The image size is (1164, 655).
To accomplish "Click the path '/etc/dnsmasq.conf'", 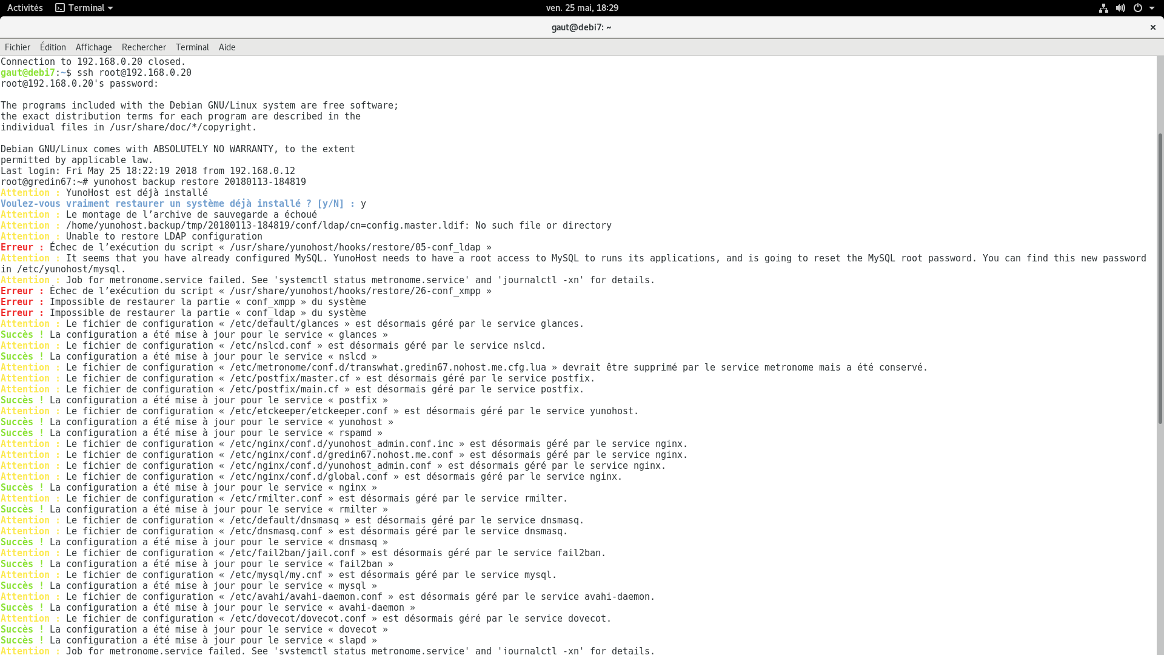I will coord(276,531).
